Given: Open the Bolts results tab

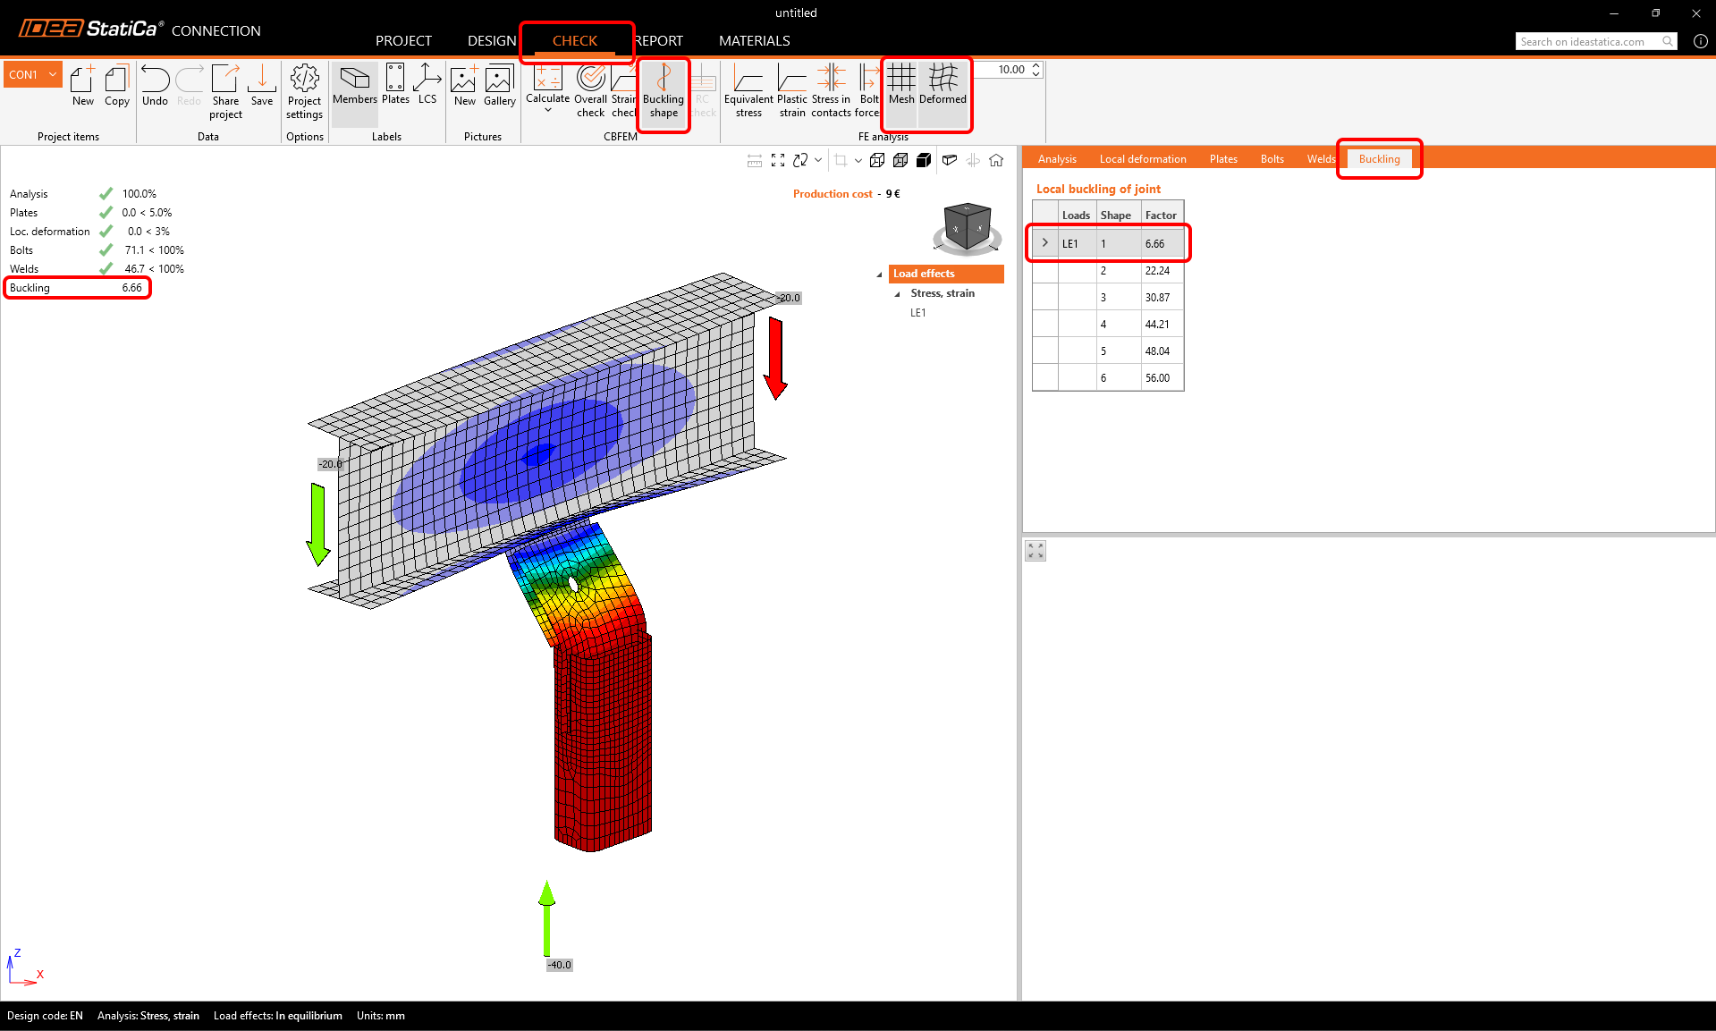Looking at the screenshot, I should coord(1272,159).
